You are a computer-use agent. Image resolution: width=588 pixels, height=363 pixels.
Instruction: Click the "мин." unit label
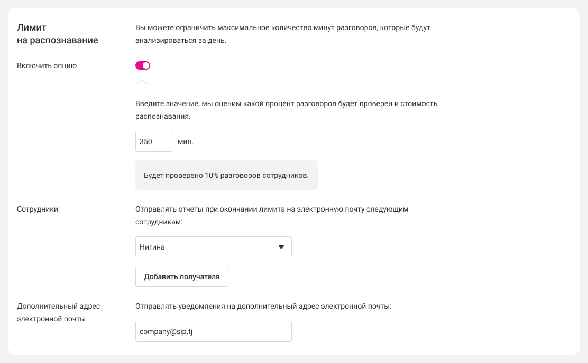pos(186,142)
